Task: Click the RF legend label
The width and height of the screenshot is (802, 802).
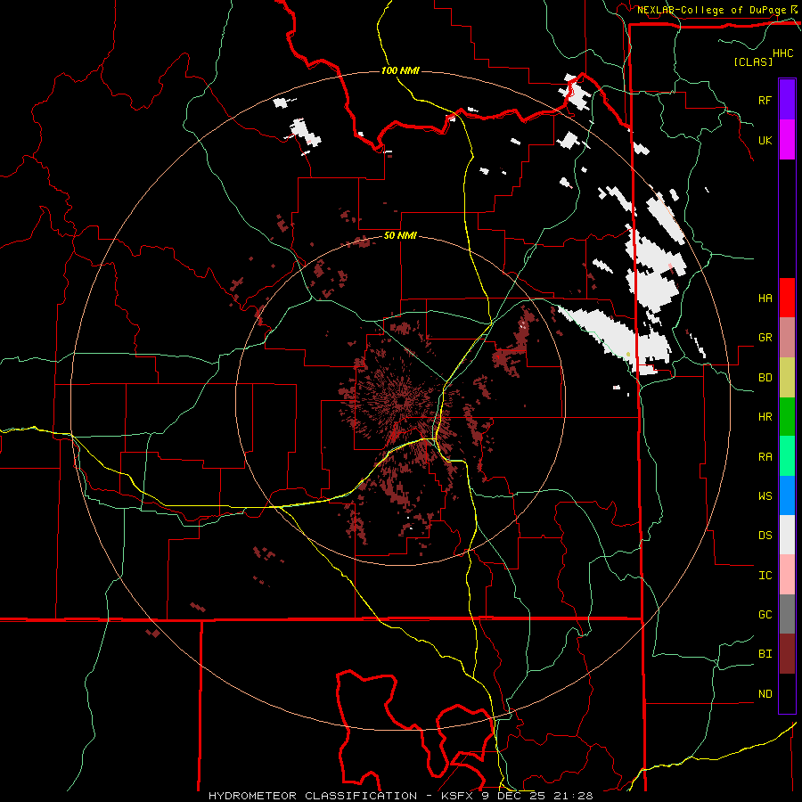Action: point(765,100)
